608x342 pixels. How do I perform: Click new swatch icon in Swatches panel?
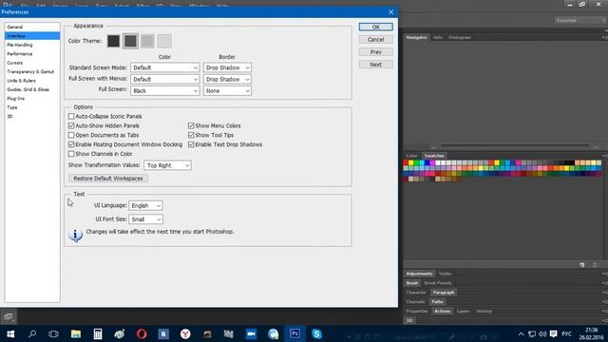[x=582, y=265]
